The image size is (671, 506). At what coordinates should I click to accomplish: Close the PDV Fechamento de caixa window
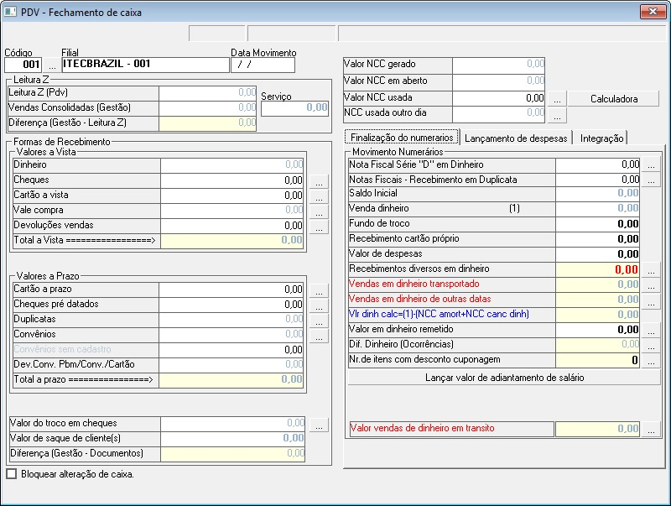pos(653,12)
